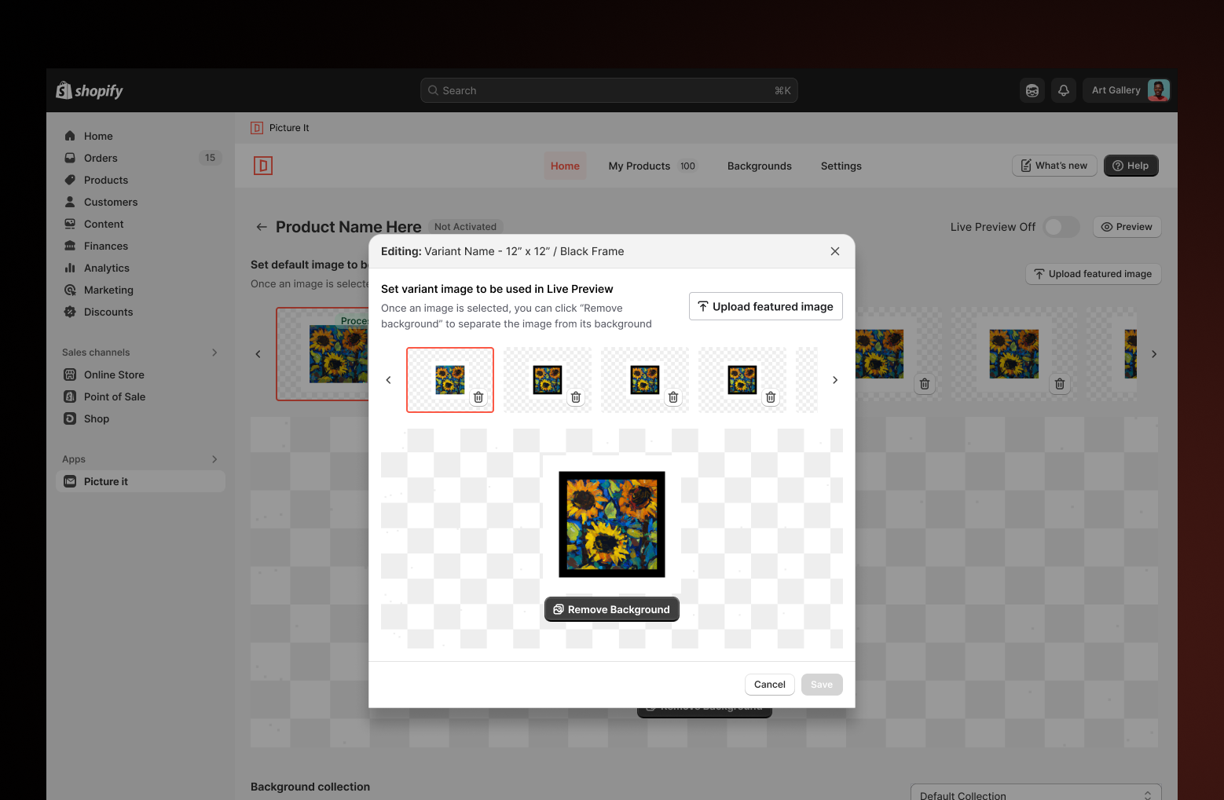Viewport: 1224px width, 800px height.
Task: Go to next images in dialog carousel
Action: tap(835, 380)
